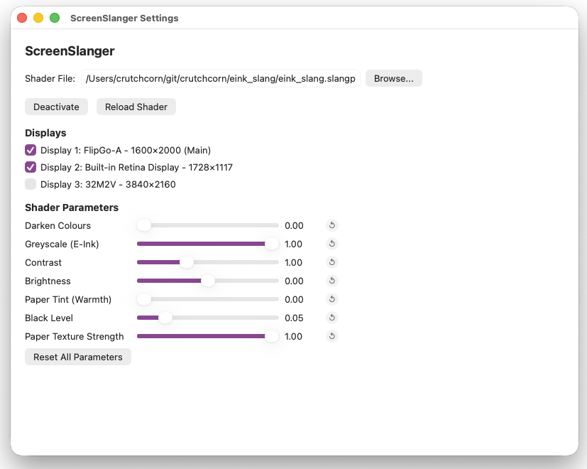
Task: Click the Browse... button
Action: [394, 78]
